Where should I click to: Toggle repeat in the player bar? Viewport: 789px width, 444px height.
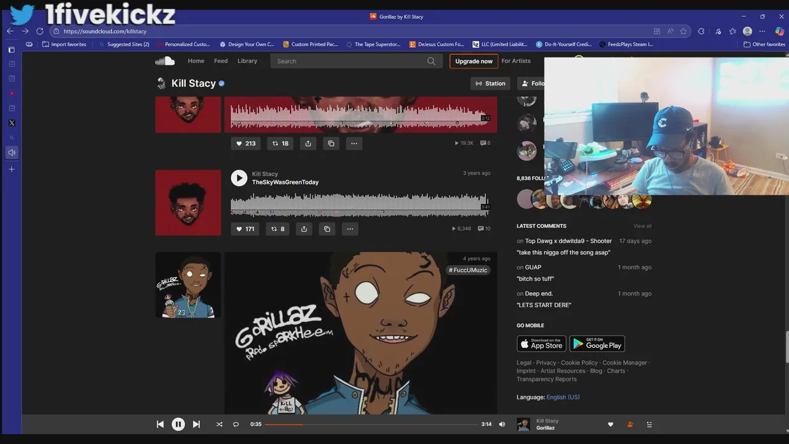pos(235,424)
